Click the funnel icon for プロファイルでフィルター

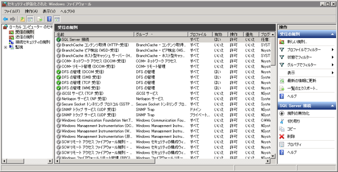tap(282, 50)
